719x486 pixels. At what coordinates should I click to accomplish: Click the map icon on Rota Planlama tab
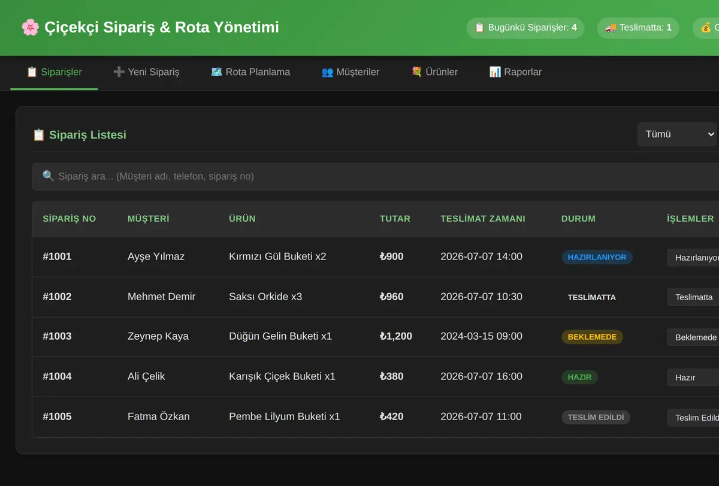click(217, 72)
